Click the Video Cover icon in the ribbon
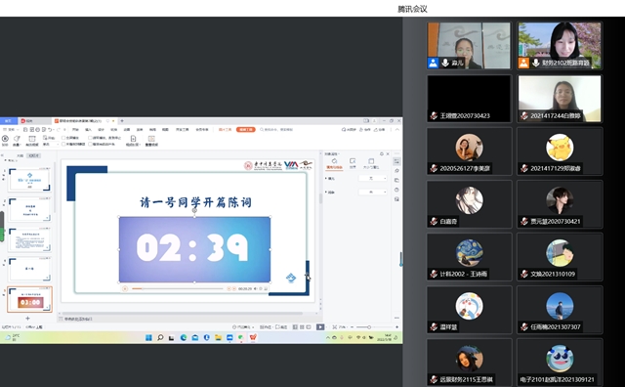Viewport: 625px width, 387px height. click(133, 139)
